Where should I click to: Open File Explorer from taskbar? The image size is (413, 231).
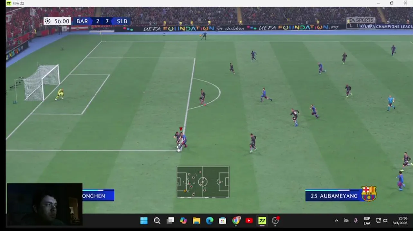tap(197, 220)
